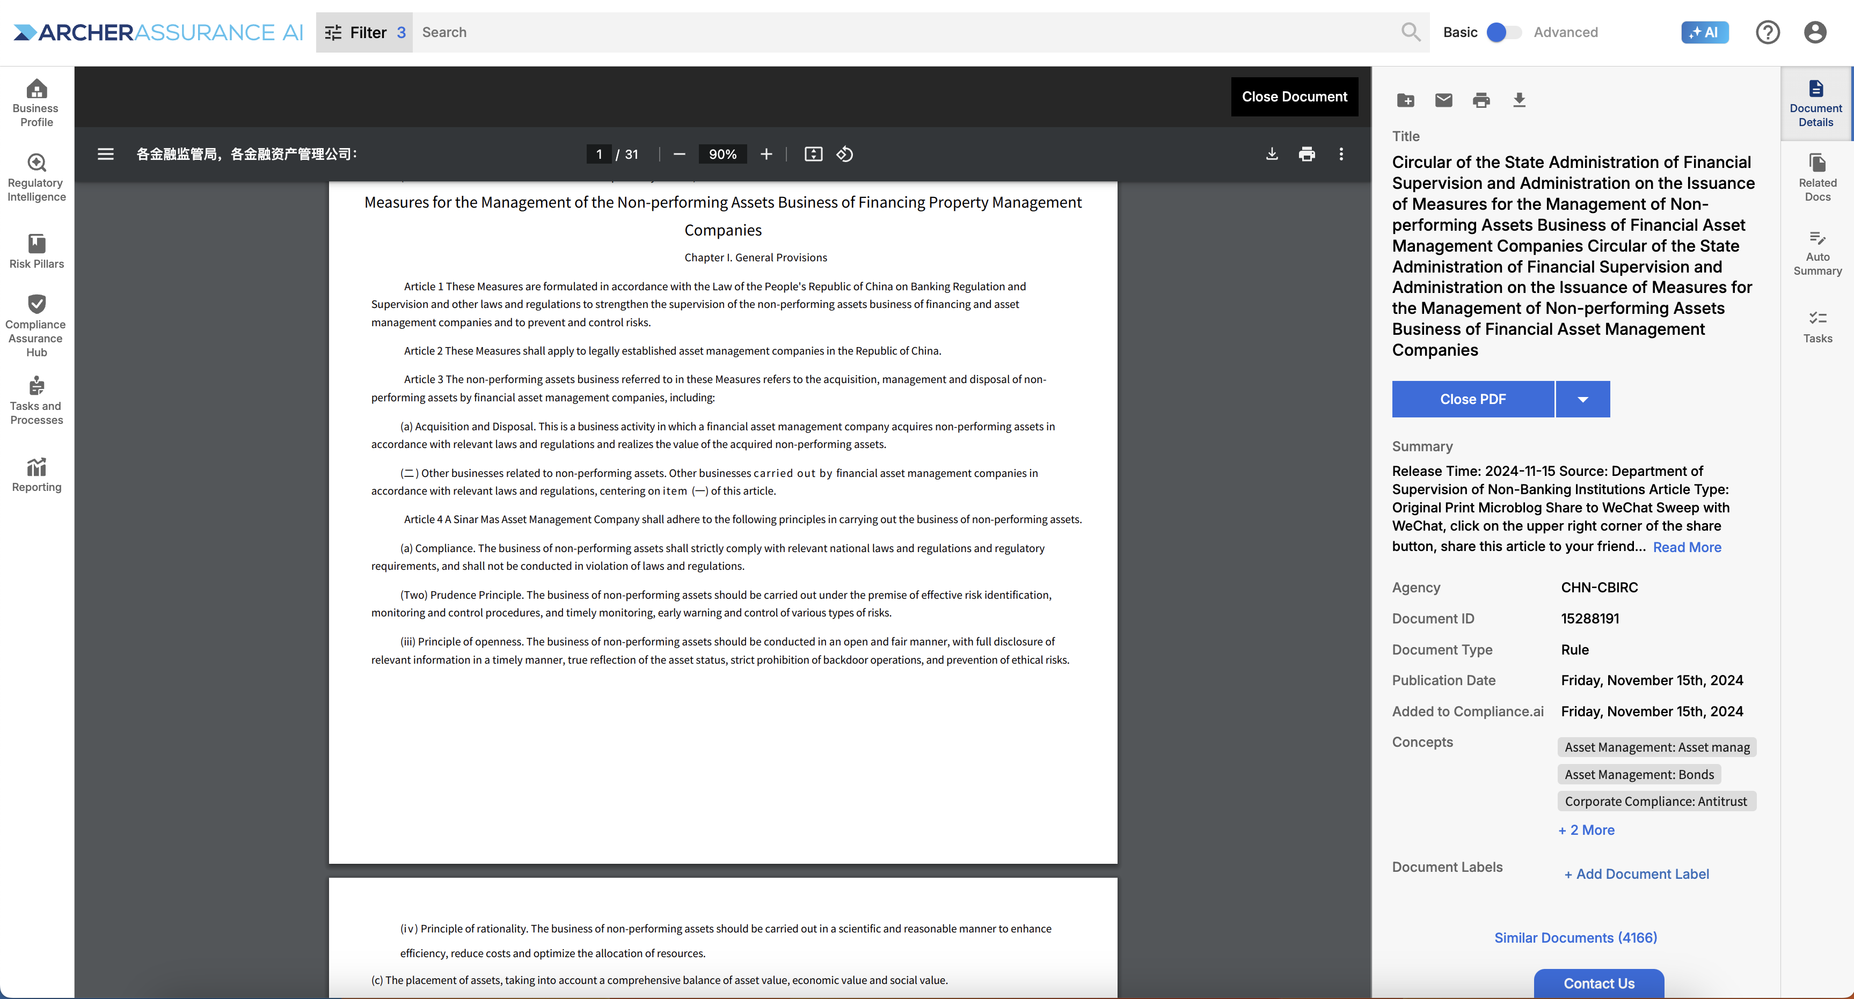Open Regulatory Intelligence in the sidebar

(36, 178)
